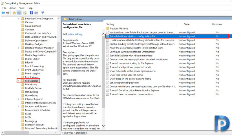
Task: Click the description pane scroll-up arrow
Action: pos(103,34)
